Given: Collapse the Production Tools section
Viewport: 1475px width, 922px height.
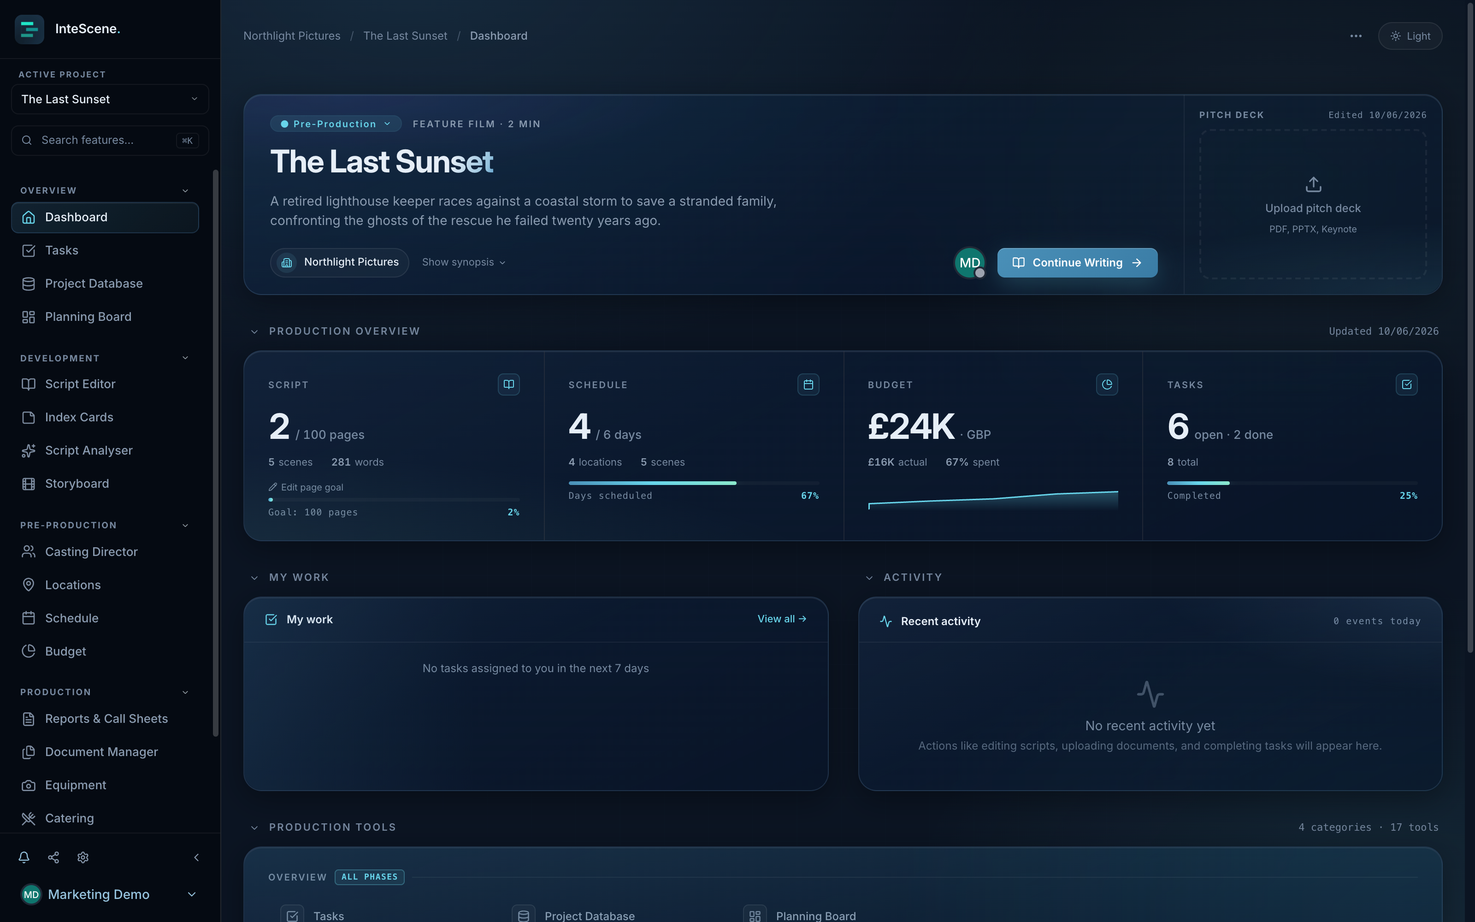Looking at the screenshot, I should pyautogui.click(x=254, y=827).
